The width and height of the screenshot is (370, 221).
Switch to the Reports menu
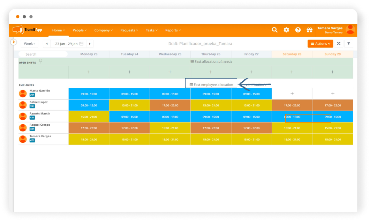[173, 30]
